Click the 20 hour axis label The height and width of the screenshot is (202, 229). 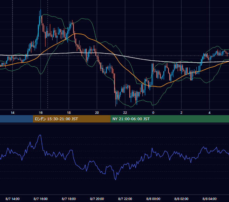click(x=97, y=112)
